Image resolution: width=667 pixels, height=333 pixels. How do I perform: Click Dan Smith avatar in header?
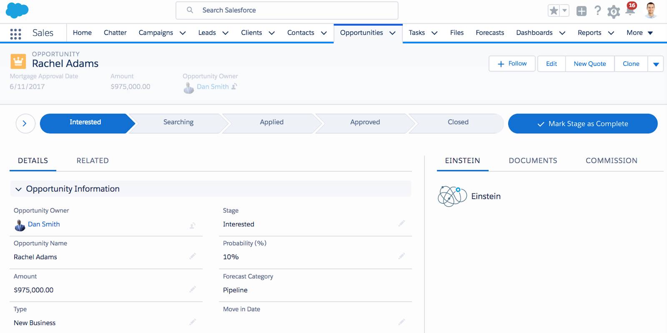coord(189,88)
